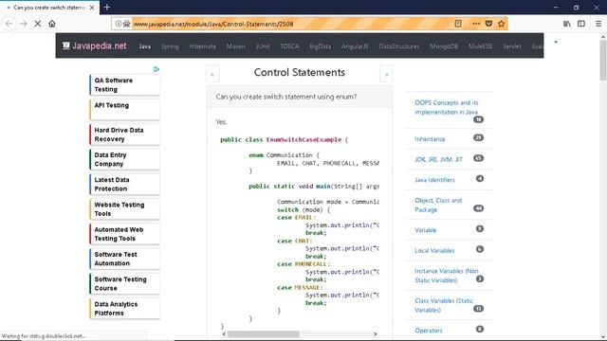Click the count badge beside Java Identifiers
Viewport: 607px width, 341px height.
pos(480,179)
